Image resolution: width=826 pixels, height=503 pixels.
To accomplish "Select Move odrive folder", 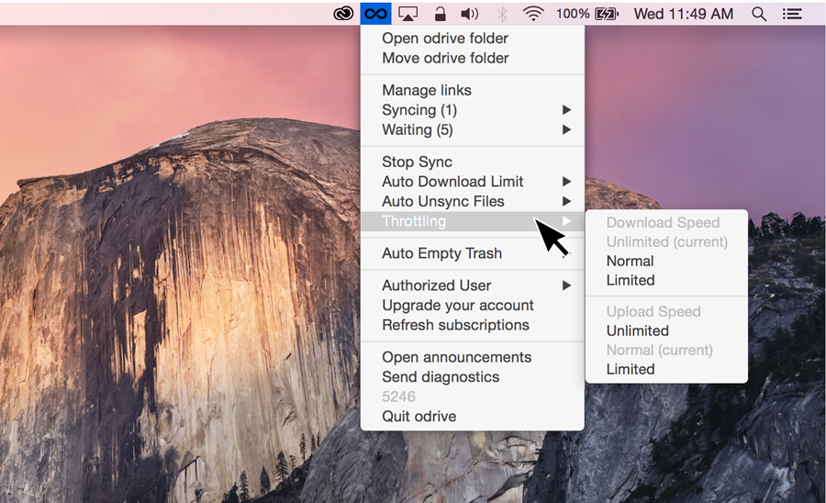I will click(472, 58).
